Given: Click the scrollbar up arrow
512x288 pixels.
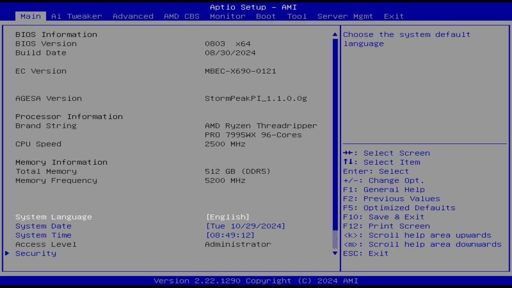Looking at the screenshot, I should pyautogui.click(x=335, y=35).
